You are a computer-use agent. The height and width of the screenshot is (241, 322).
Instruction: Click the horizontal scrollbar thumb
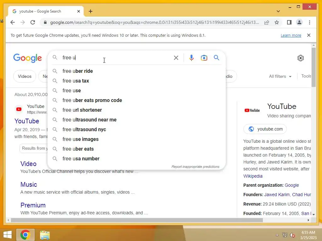(x=137, y=220)
